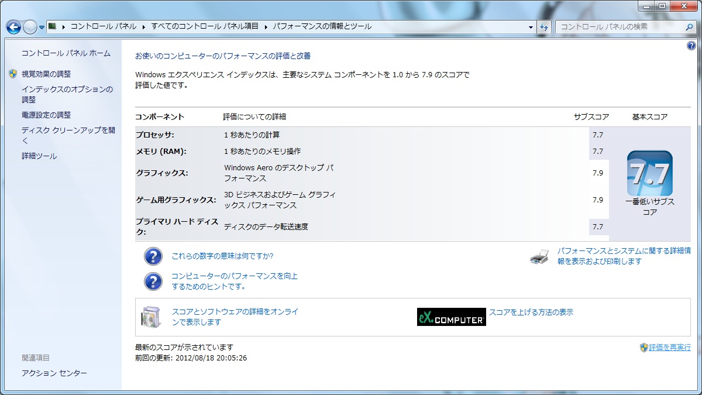Click the 7.9 グラフィックス subscore

coord(598,173)
